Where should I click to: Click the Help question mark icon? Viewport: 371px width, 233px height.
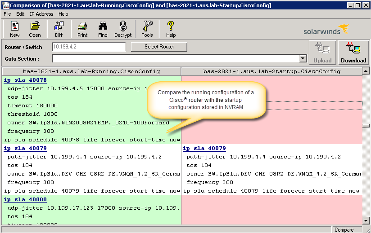click(x=171, y=29)
